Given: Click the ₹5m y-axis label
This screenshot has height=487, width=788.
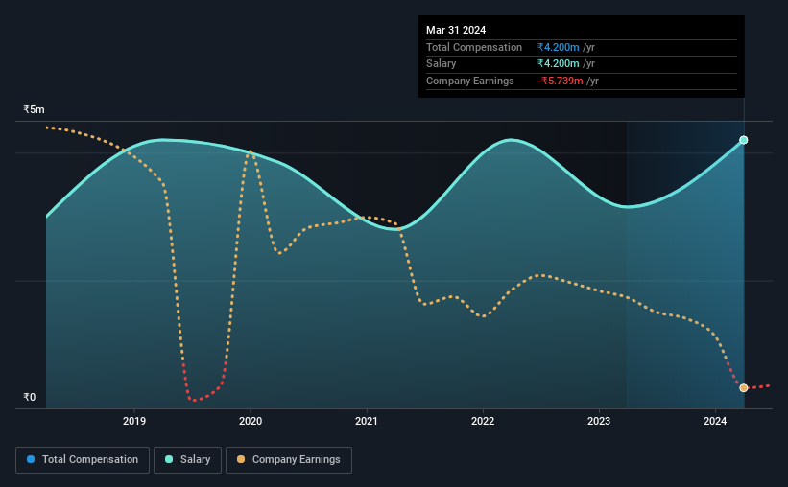Looking at the screenshot, I should [x=34, y=109].
